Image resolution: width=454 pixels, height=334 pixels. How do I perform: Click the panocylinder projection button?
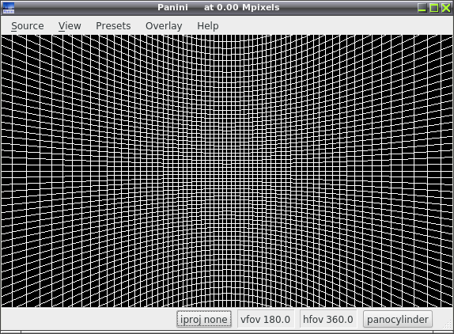[x=398, y=319]
